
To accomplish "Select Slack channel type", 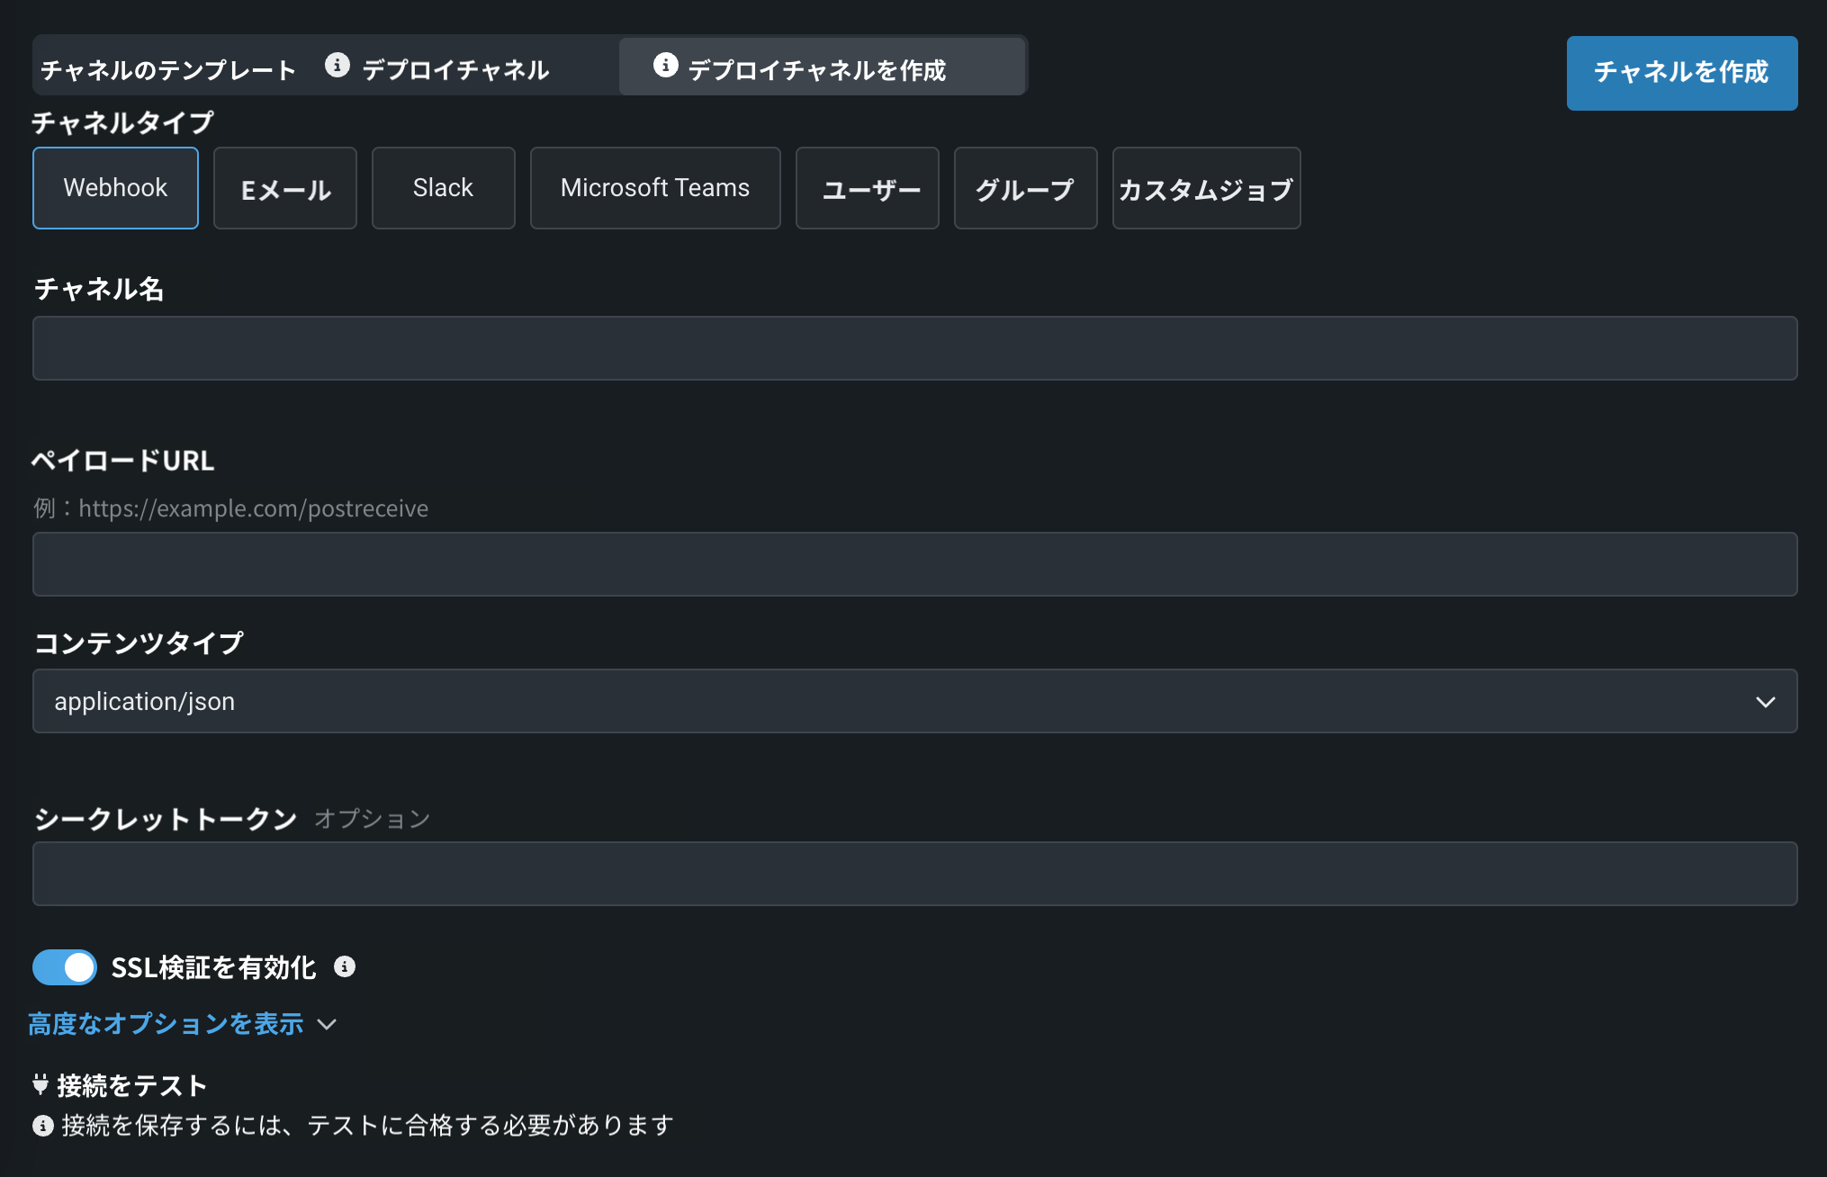I will click(443, 188).
